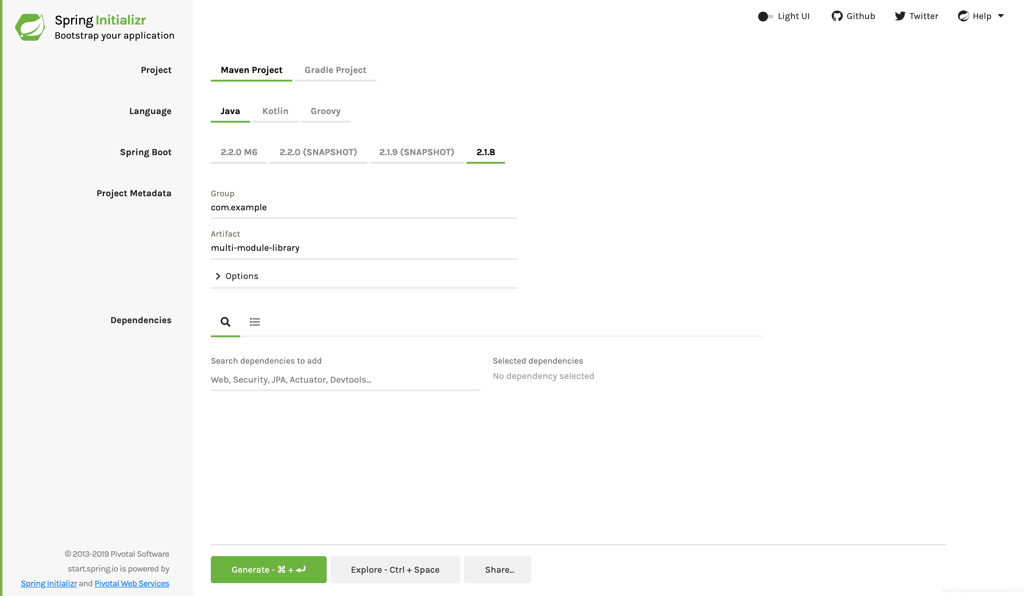Select Kotlin language option
This screenshot has width=1026, height=596.
tap(275, 111)
